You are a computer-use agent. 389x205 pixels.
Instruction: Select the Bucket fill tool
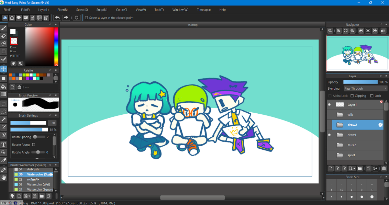coord(4,86)
